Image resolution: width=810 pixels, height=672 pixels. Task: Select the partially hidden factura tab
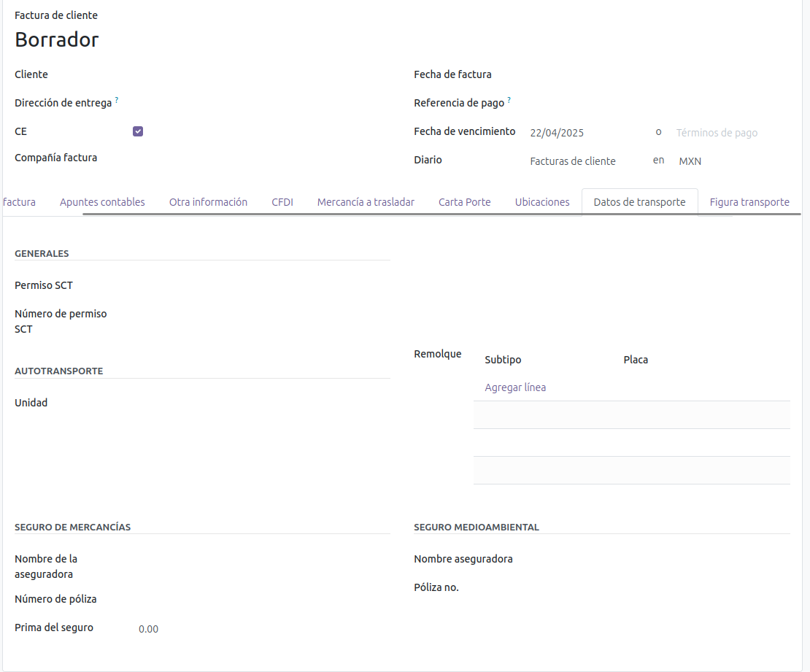[x=19, y=202]
